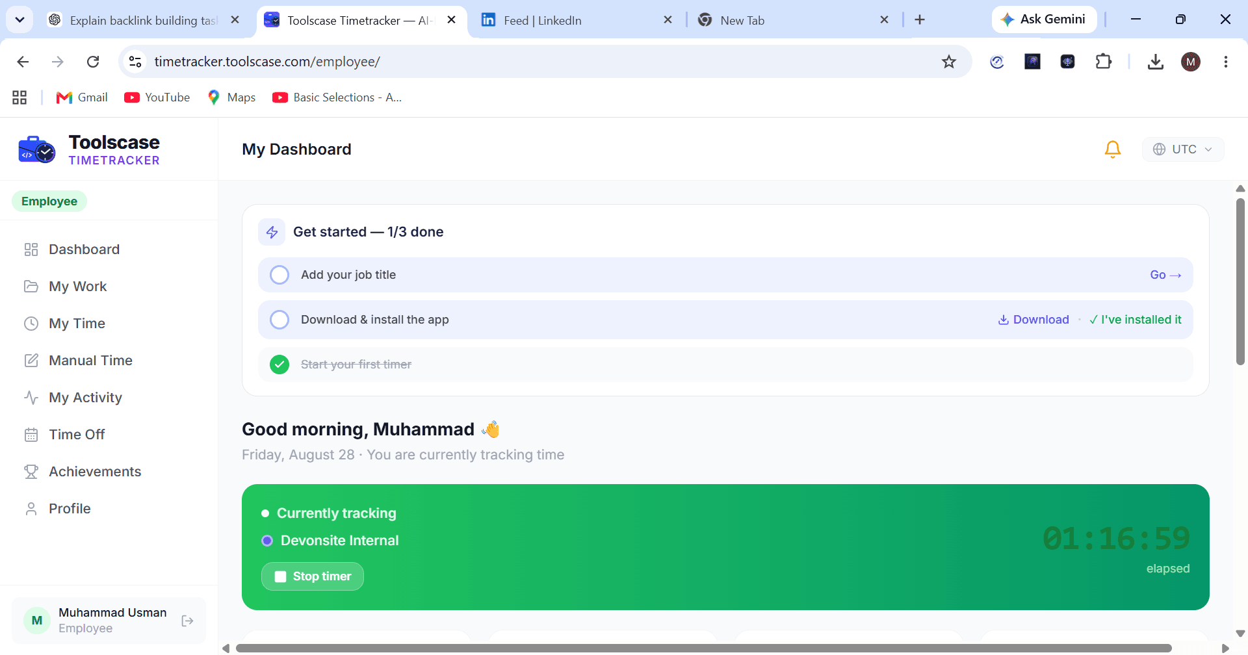Click the lightning bolt Get started icon

tap(272, 232)
